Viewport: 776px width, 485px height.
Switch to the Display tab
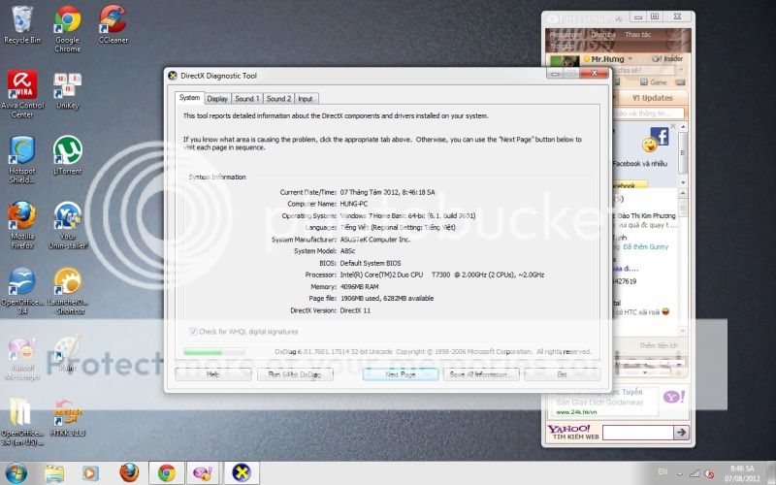coord(217,99)
